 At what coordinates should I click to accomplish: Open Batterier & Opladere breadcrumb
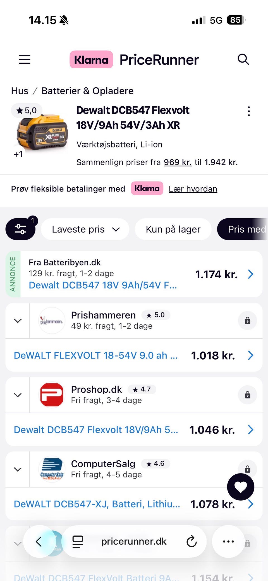(x=87, y=91)
